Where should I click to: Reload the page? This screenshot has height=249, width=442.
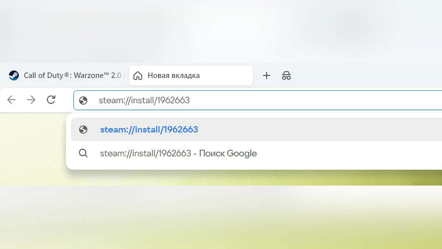(x=51, y=100)
